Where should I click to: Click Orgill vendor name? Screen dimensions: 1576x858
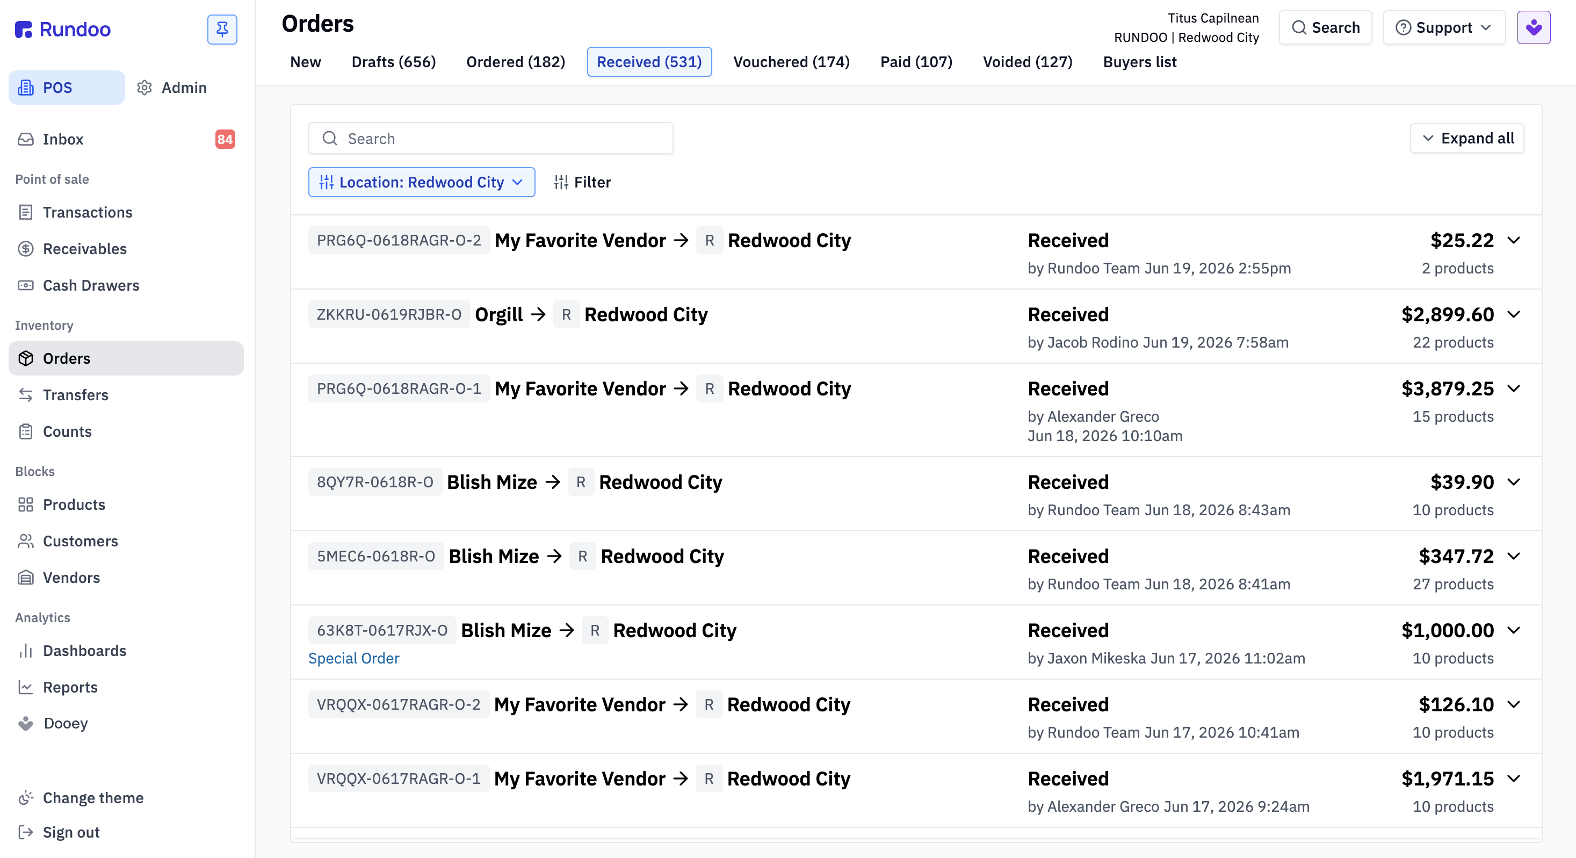(x=498, y=314)
